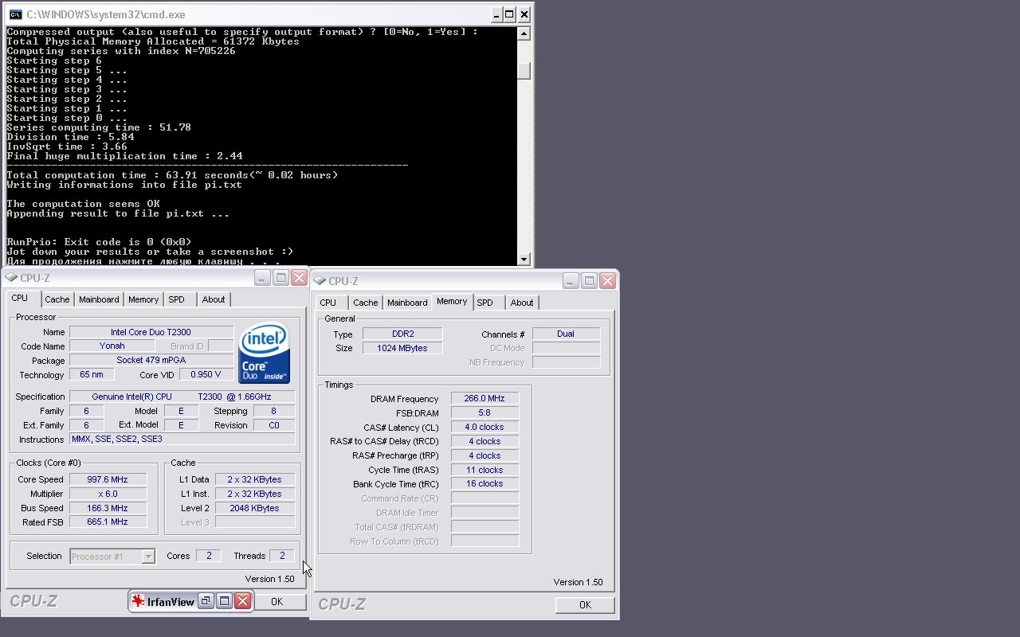Click the Technology value 65 nm
The width and height of the screenshot is (1020, 637).
[x=92, y=375]
